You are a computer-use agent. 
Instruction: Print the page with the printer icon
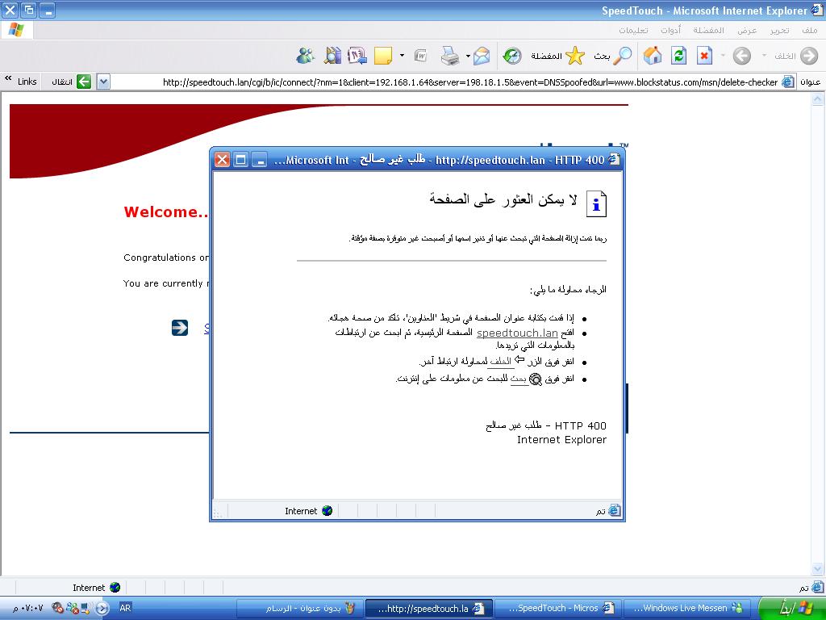pos(450,56)
